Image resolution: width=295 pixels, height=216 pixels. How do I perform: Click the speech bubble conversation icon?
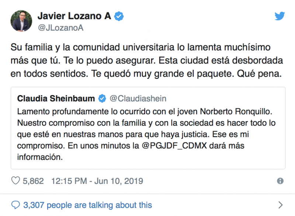(x=16, y=205)
